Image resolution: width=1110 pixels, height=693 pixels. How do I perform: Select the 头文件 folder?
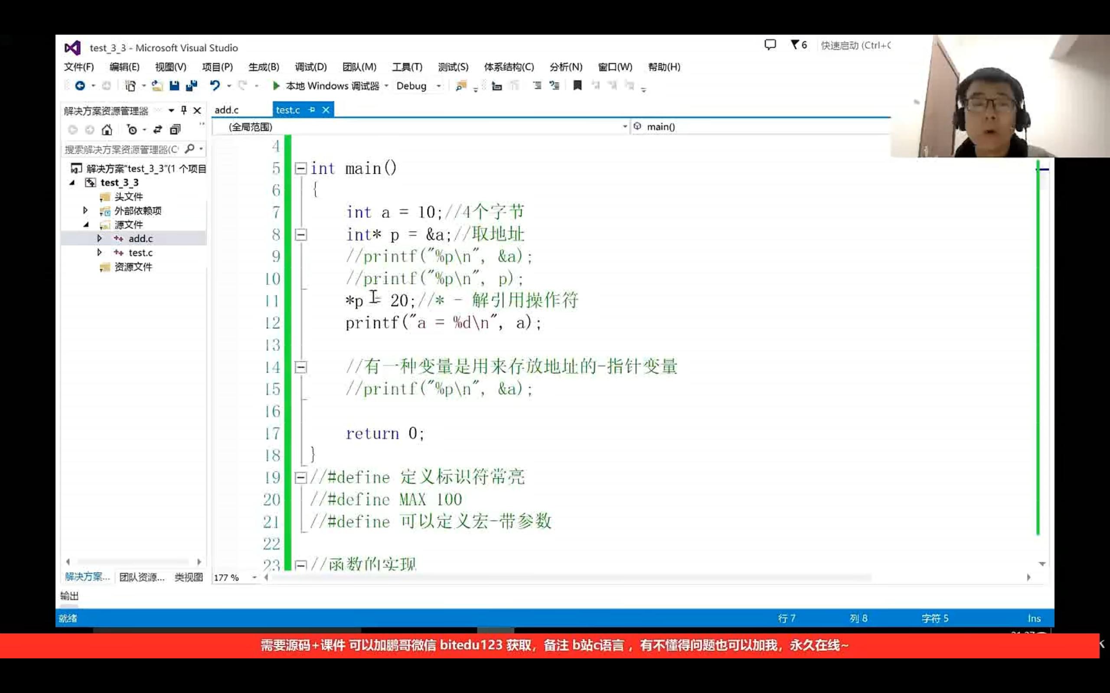pos(128,197)
